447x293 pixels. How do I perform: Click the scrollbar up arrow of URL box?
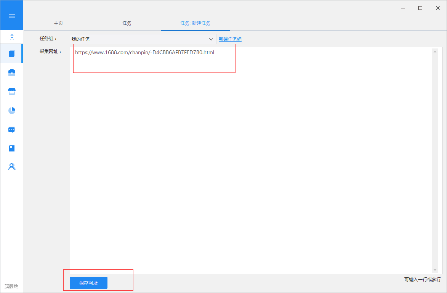tap(435, 52)
